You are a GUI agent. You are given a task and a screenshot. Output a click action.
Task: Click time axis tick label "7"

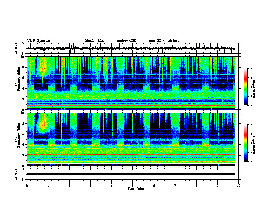point(175,186)
